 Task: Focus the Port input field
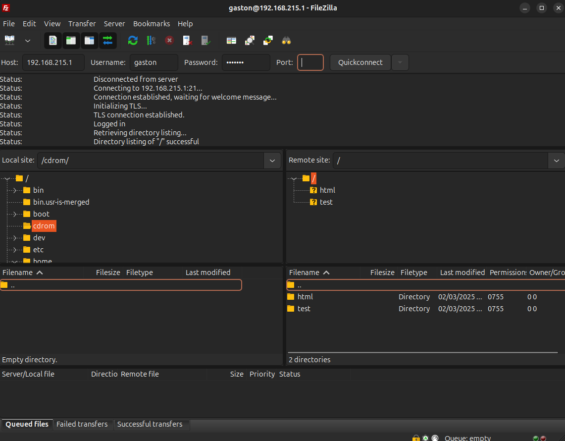pos(310,62)
